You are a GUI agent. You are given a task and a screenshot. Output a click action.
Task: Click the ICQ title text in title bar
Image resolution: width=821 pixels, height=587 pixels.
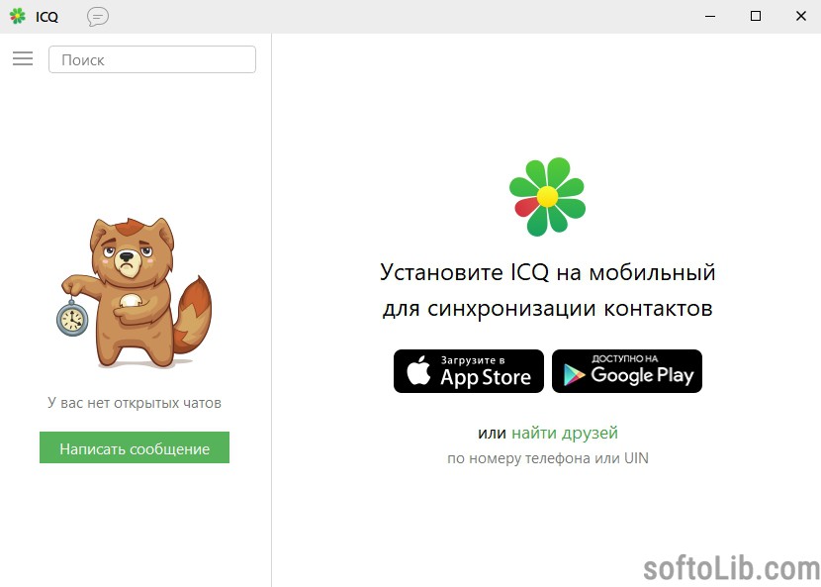click(x=46, y=17)
